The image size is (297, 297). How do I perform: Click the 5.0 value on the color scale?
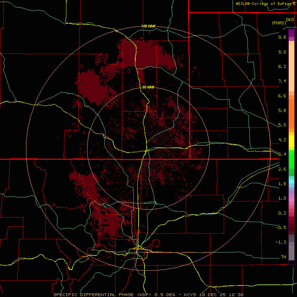point(282,125)
